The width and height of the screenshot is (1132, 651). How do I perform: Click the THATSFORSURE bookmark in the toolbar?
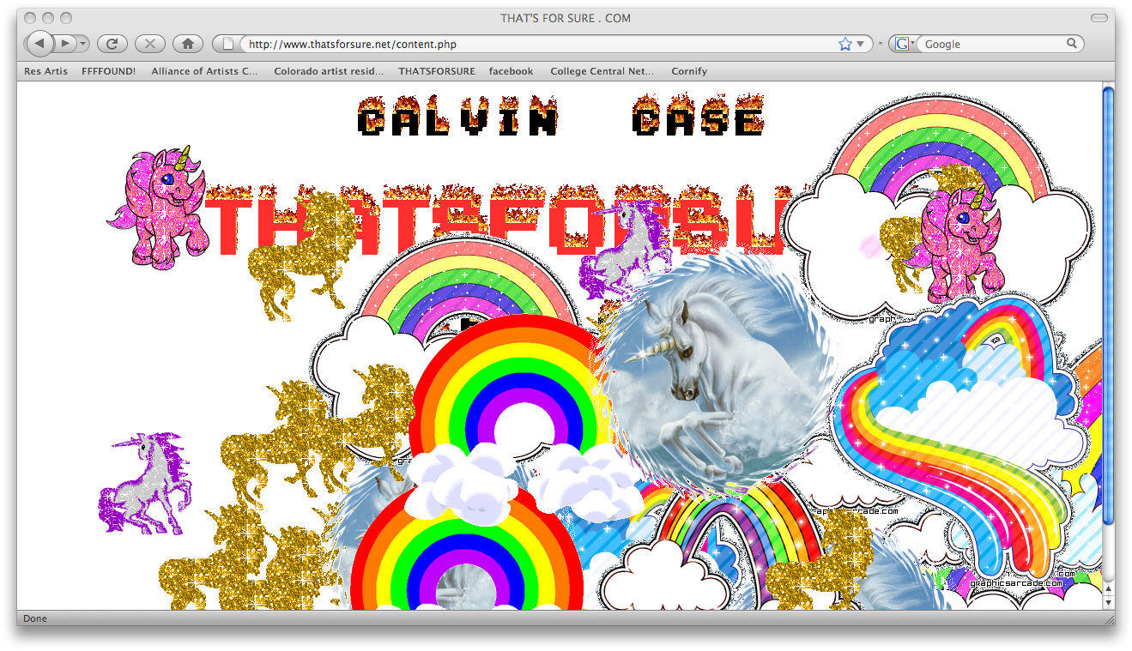(436, 71)
